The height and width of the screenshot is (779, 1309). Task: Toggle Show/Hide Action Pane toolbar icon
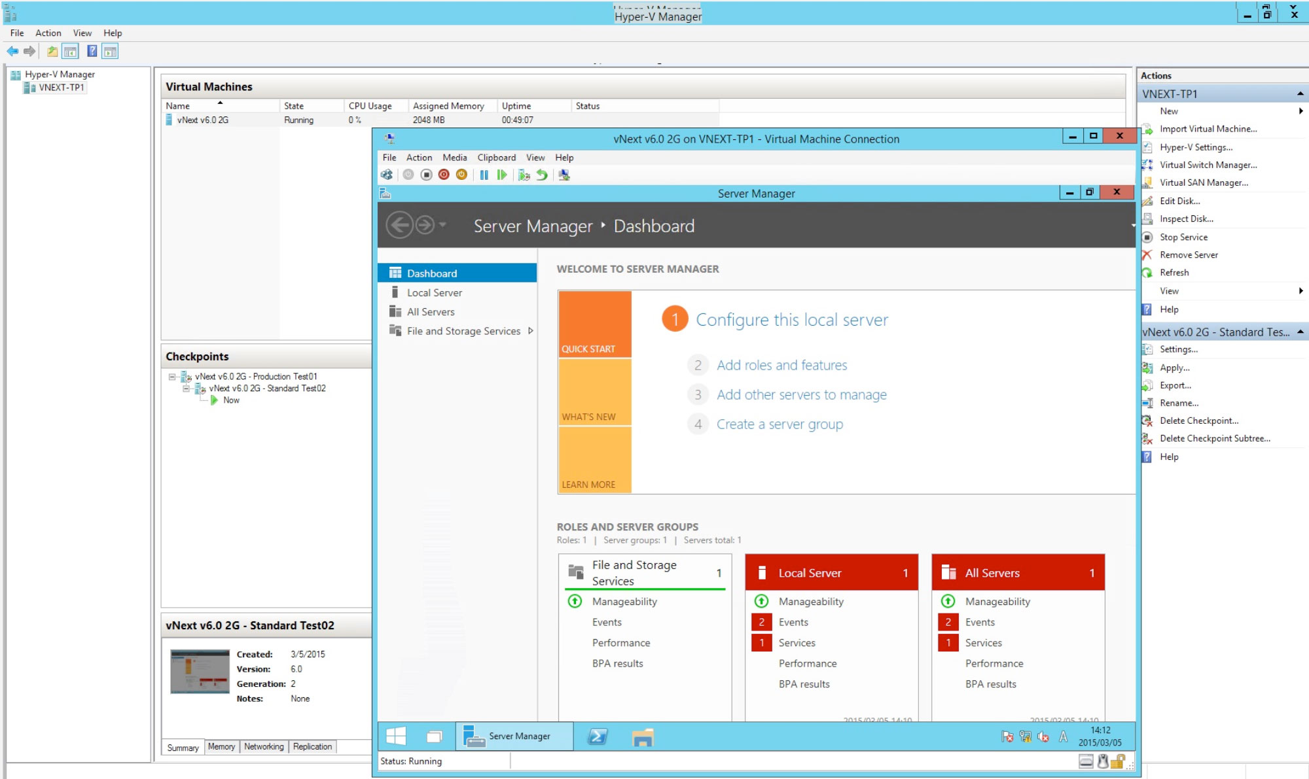tap(110, 51)
